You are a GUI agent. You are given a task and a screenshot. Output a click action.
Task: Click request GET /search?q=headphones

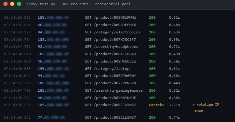coord(111,47)
